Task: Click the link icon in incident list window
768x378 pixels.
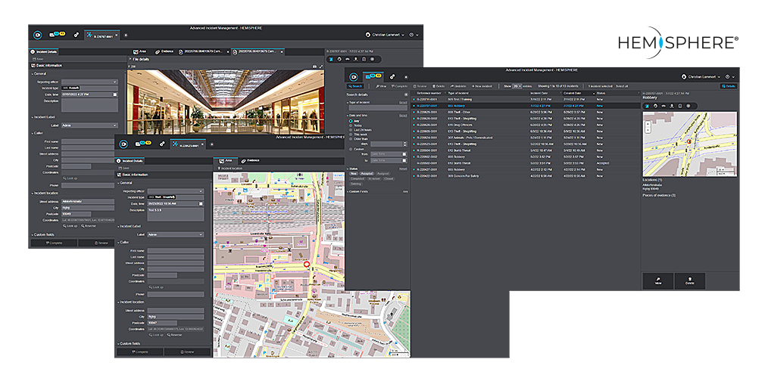Action: click(x=393, y=77)
